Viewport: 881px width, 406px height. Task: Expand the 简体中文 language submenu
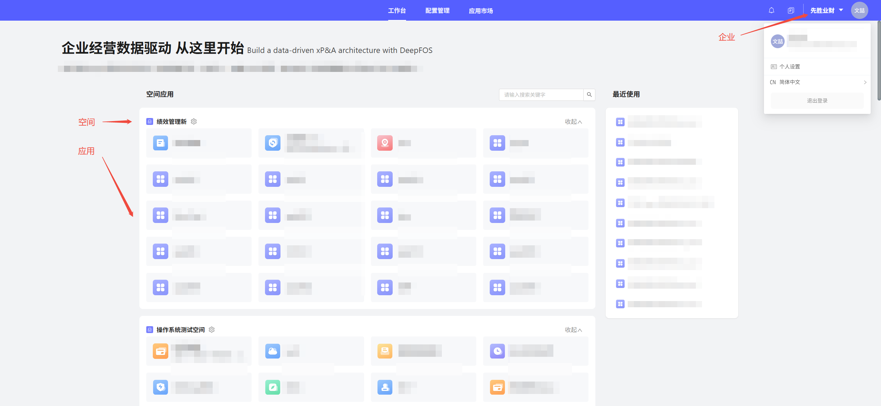point(817,82)
